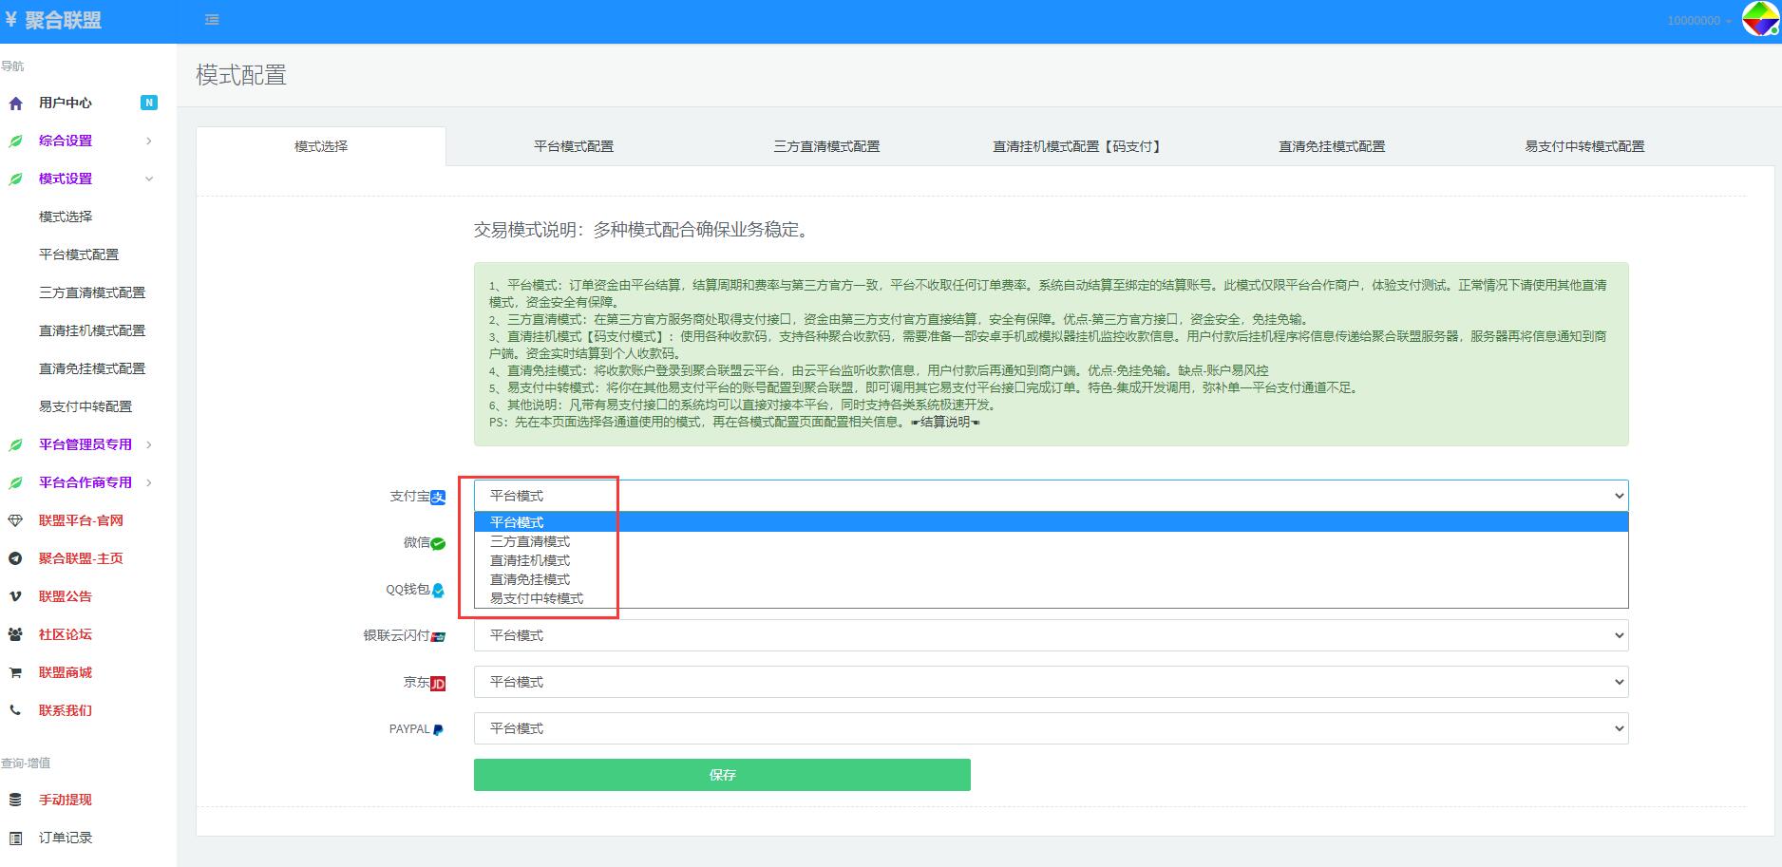The width and height of the screenshot is (1782, 867).
Task: Open 平台模式配置 in the sidebar
Action: (79, 254)
